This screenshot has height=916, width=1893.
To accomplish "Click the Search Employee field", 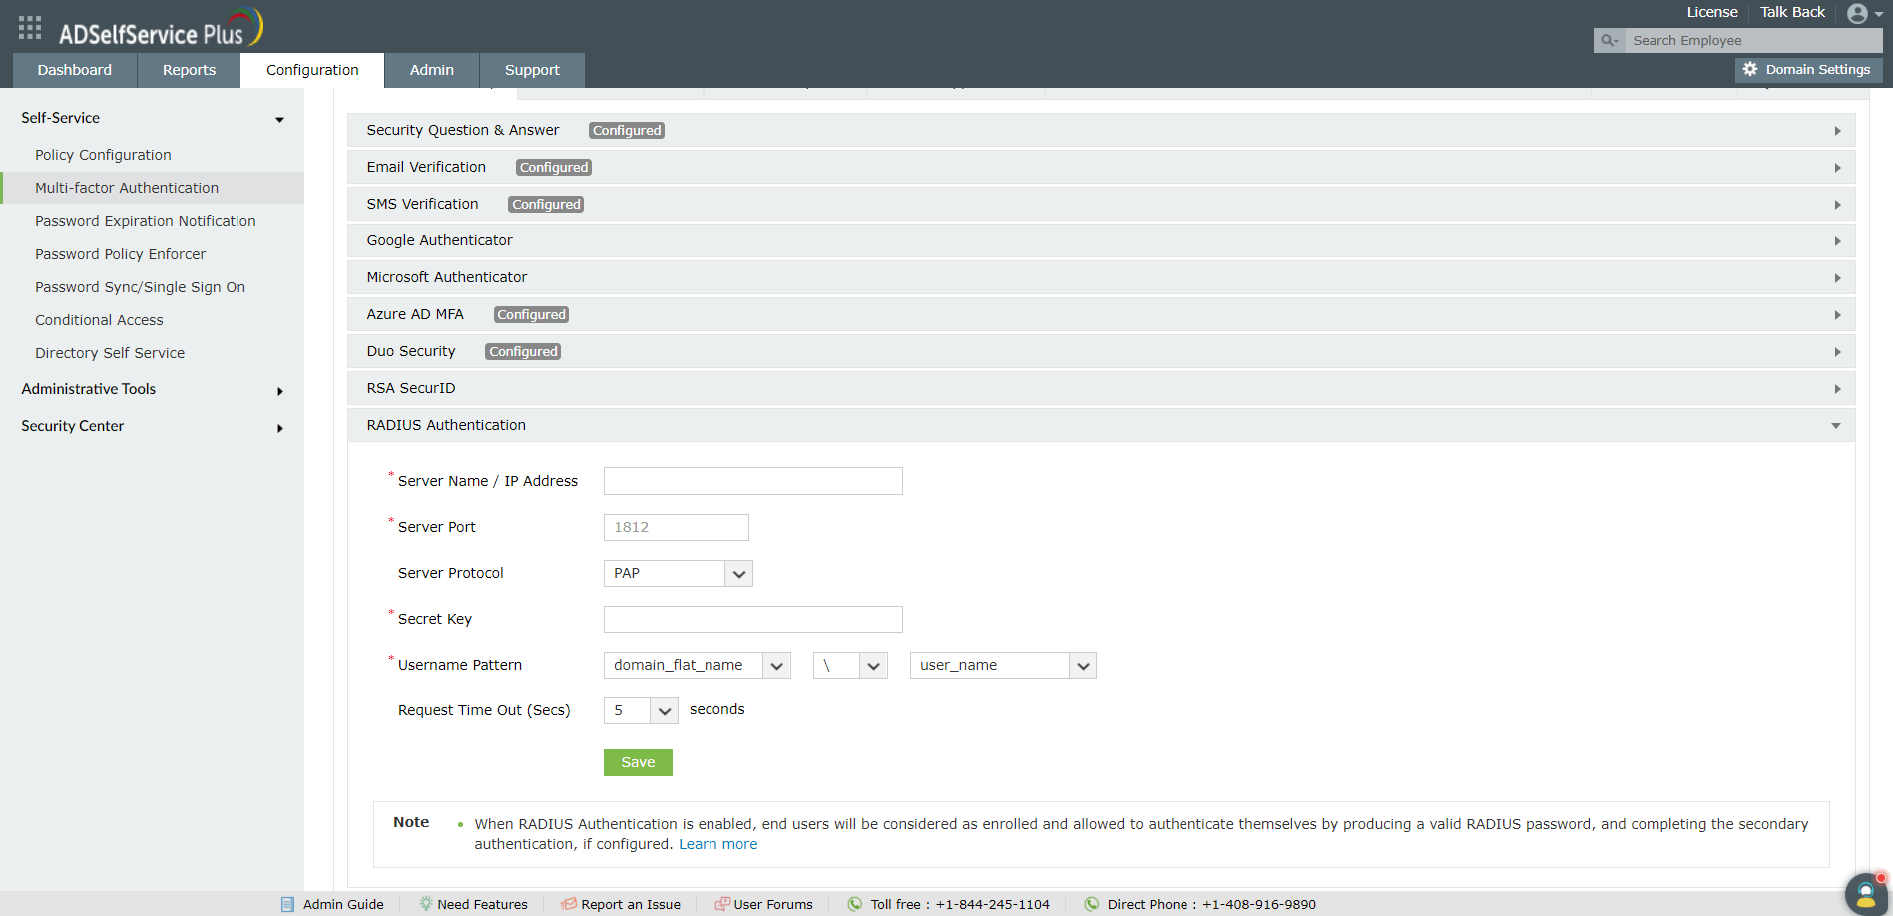I will pos(1753,41).
